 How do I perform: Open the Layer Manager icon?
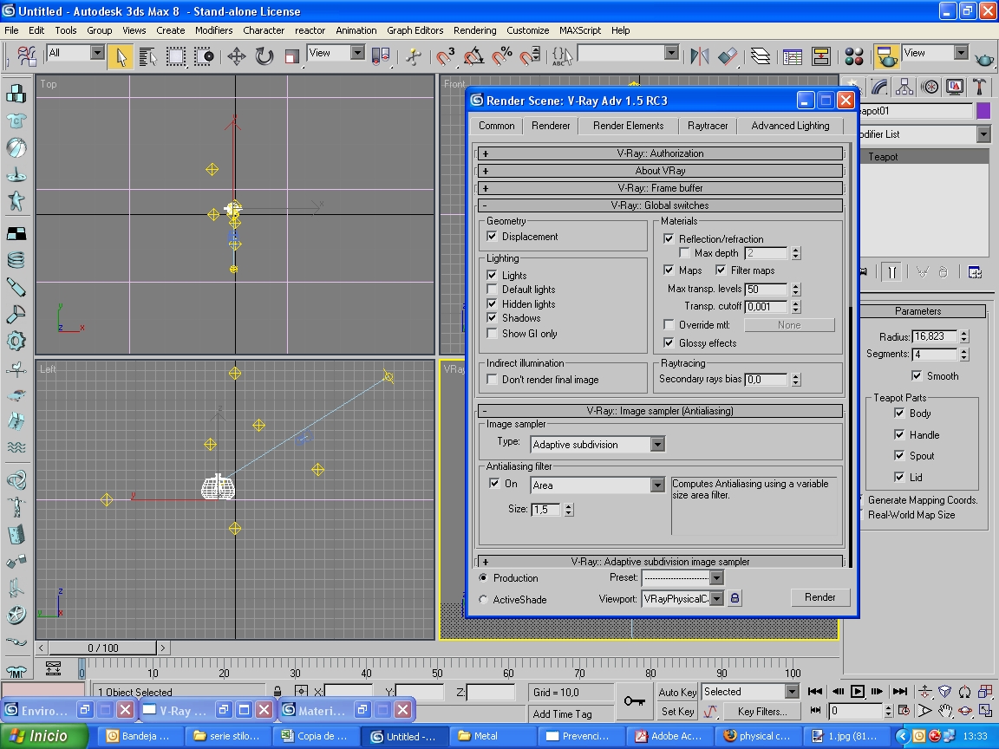tap(761, 56)
